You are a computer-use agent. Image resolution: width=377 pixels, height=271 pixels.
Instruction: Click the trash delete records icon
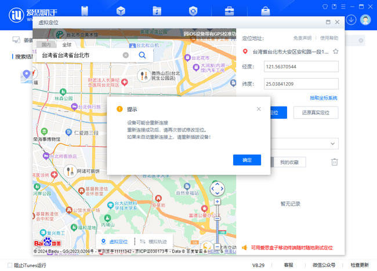click(x=335, y=162)
